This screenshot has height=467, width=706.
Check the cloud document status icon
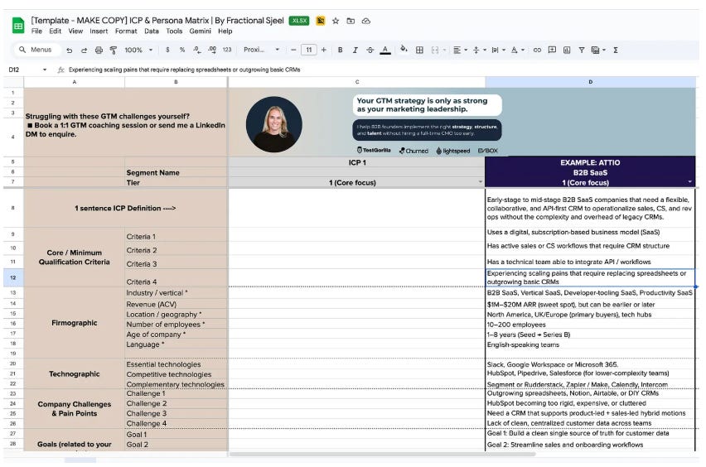(366, 21)
